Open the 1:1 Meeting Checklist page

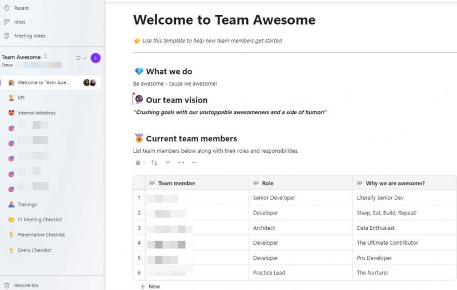39,220
